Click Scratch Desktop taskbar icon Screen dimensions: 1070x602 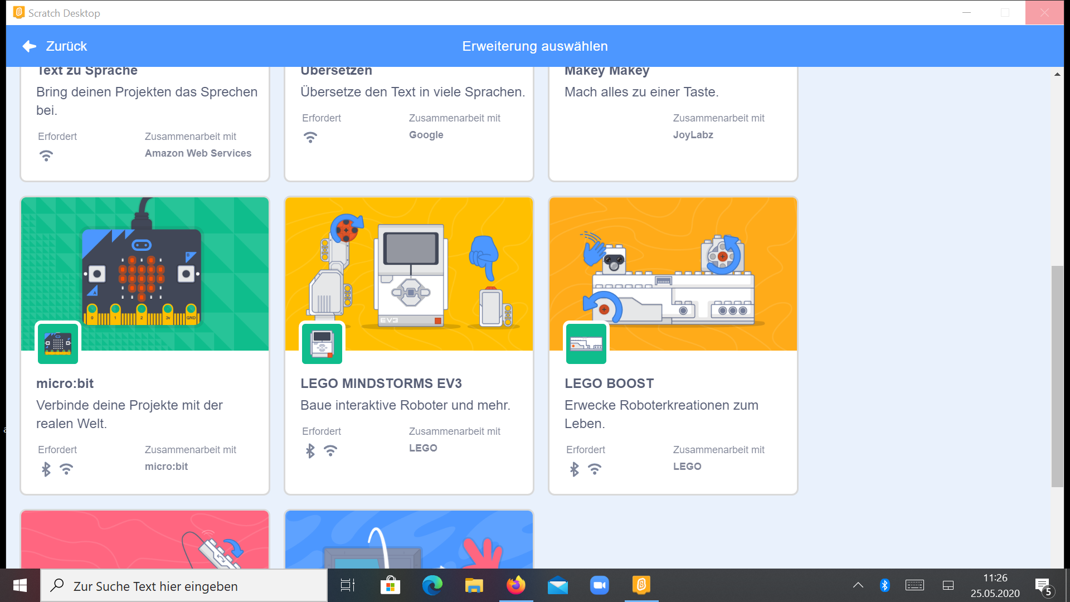(x=641, y=585)
